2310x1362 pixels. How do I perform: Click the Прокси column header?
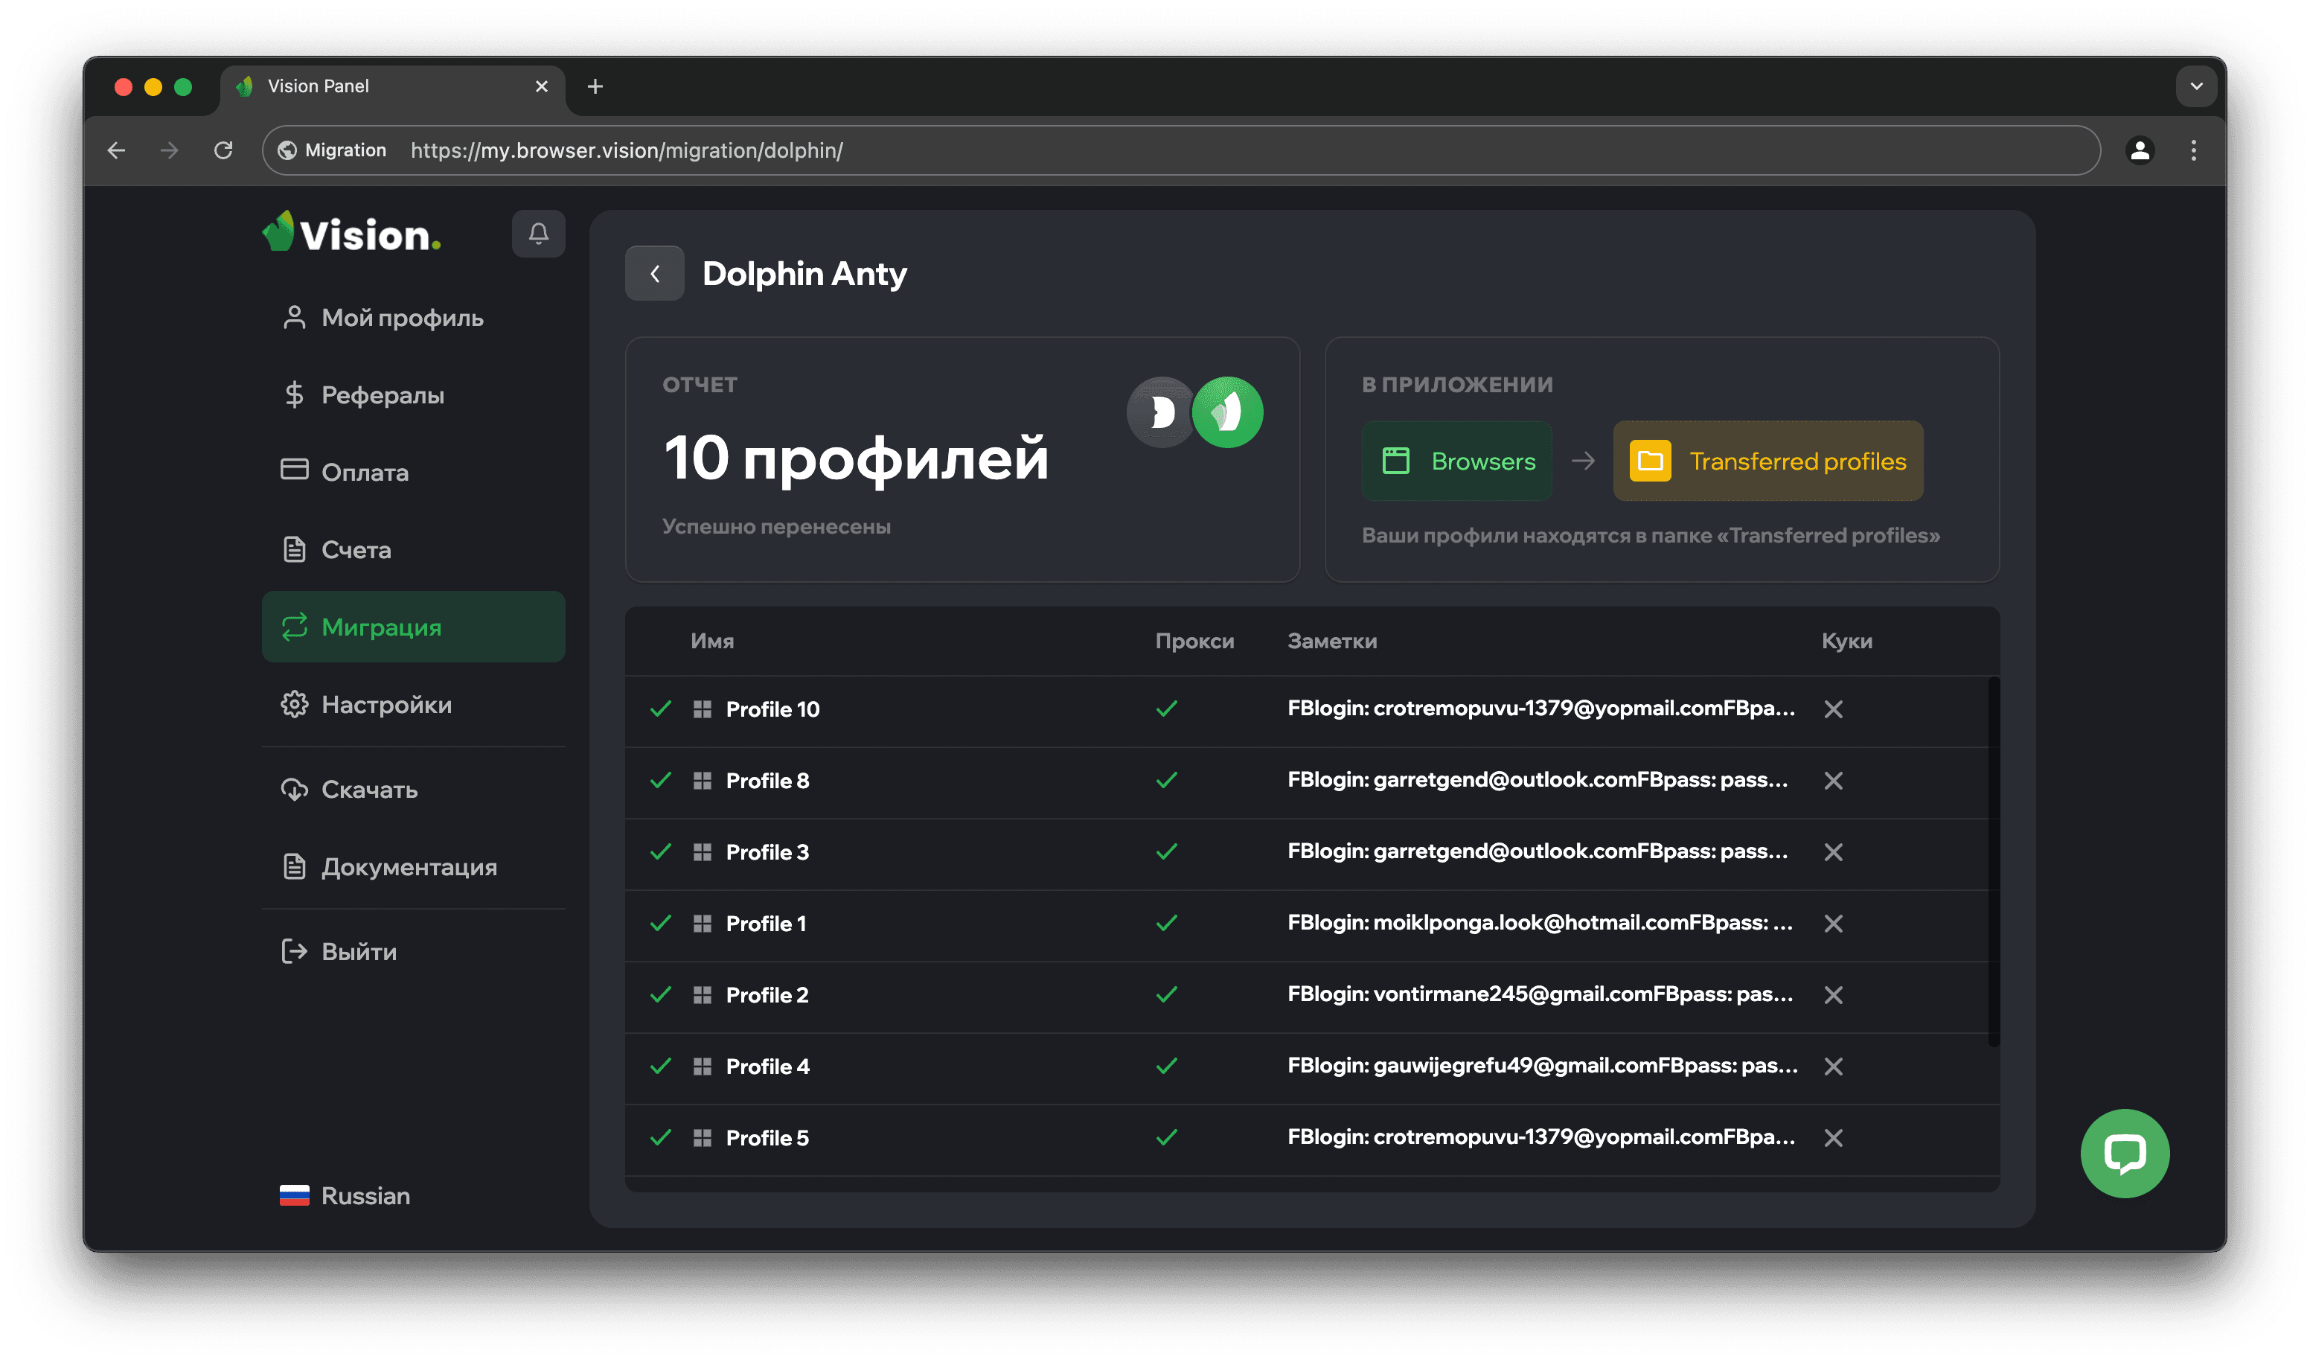click(x=1194, y=641)
